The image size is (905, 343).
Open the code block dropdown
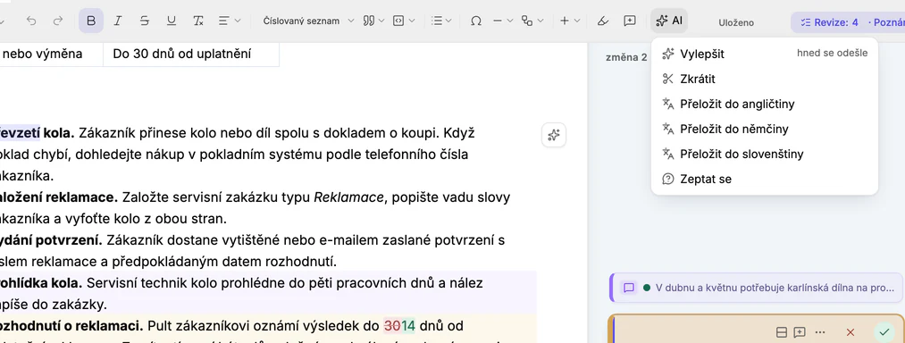coord(404,21)
